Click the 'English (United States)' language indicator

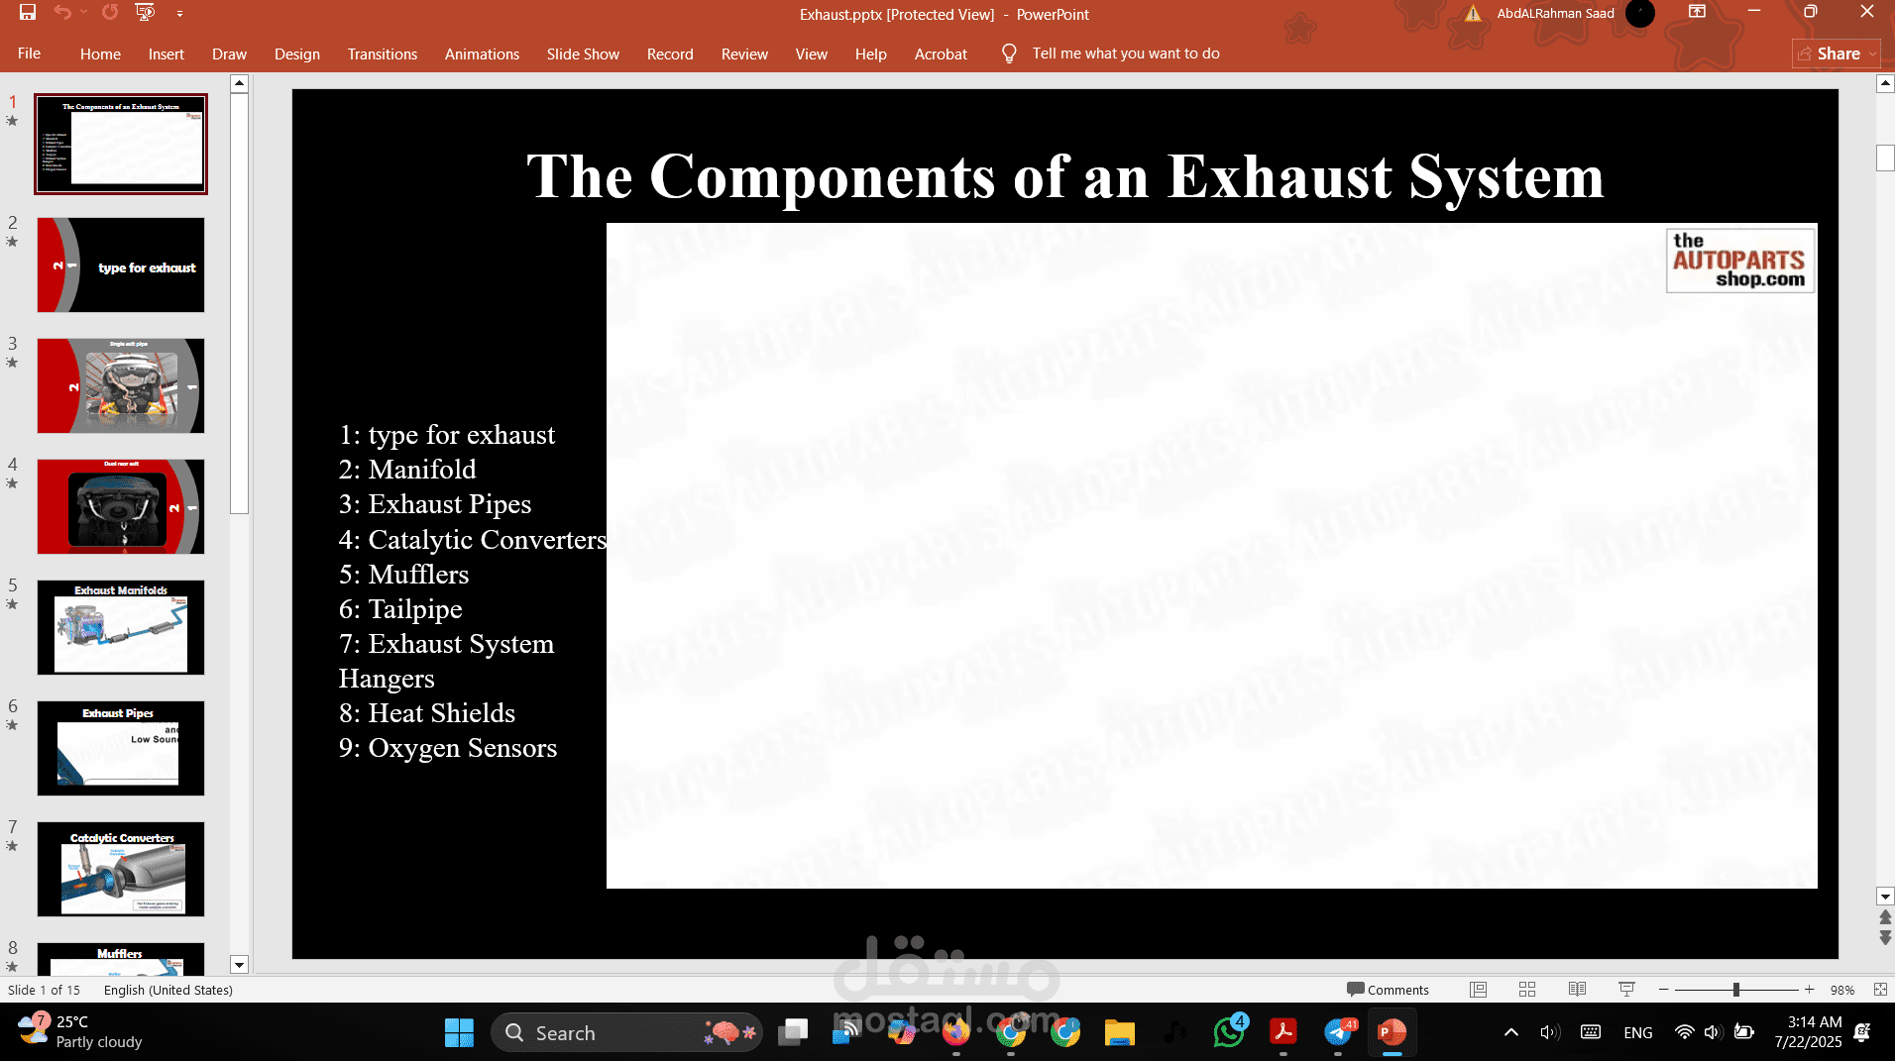[168, 990]
